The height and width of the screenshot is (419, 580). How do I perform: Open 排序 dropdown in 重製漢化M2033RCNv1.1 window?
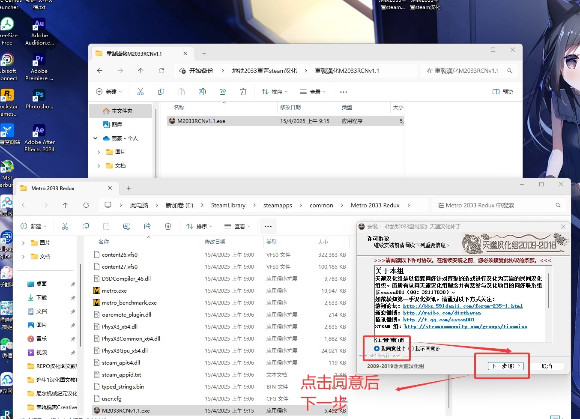275,92
